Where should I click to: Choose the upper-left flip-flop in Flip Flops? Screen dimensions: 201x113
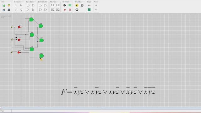[52, 5]
